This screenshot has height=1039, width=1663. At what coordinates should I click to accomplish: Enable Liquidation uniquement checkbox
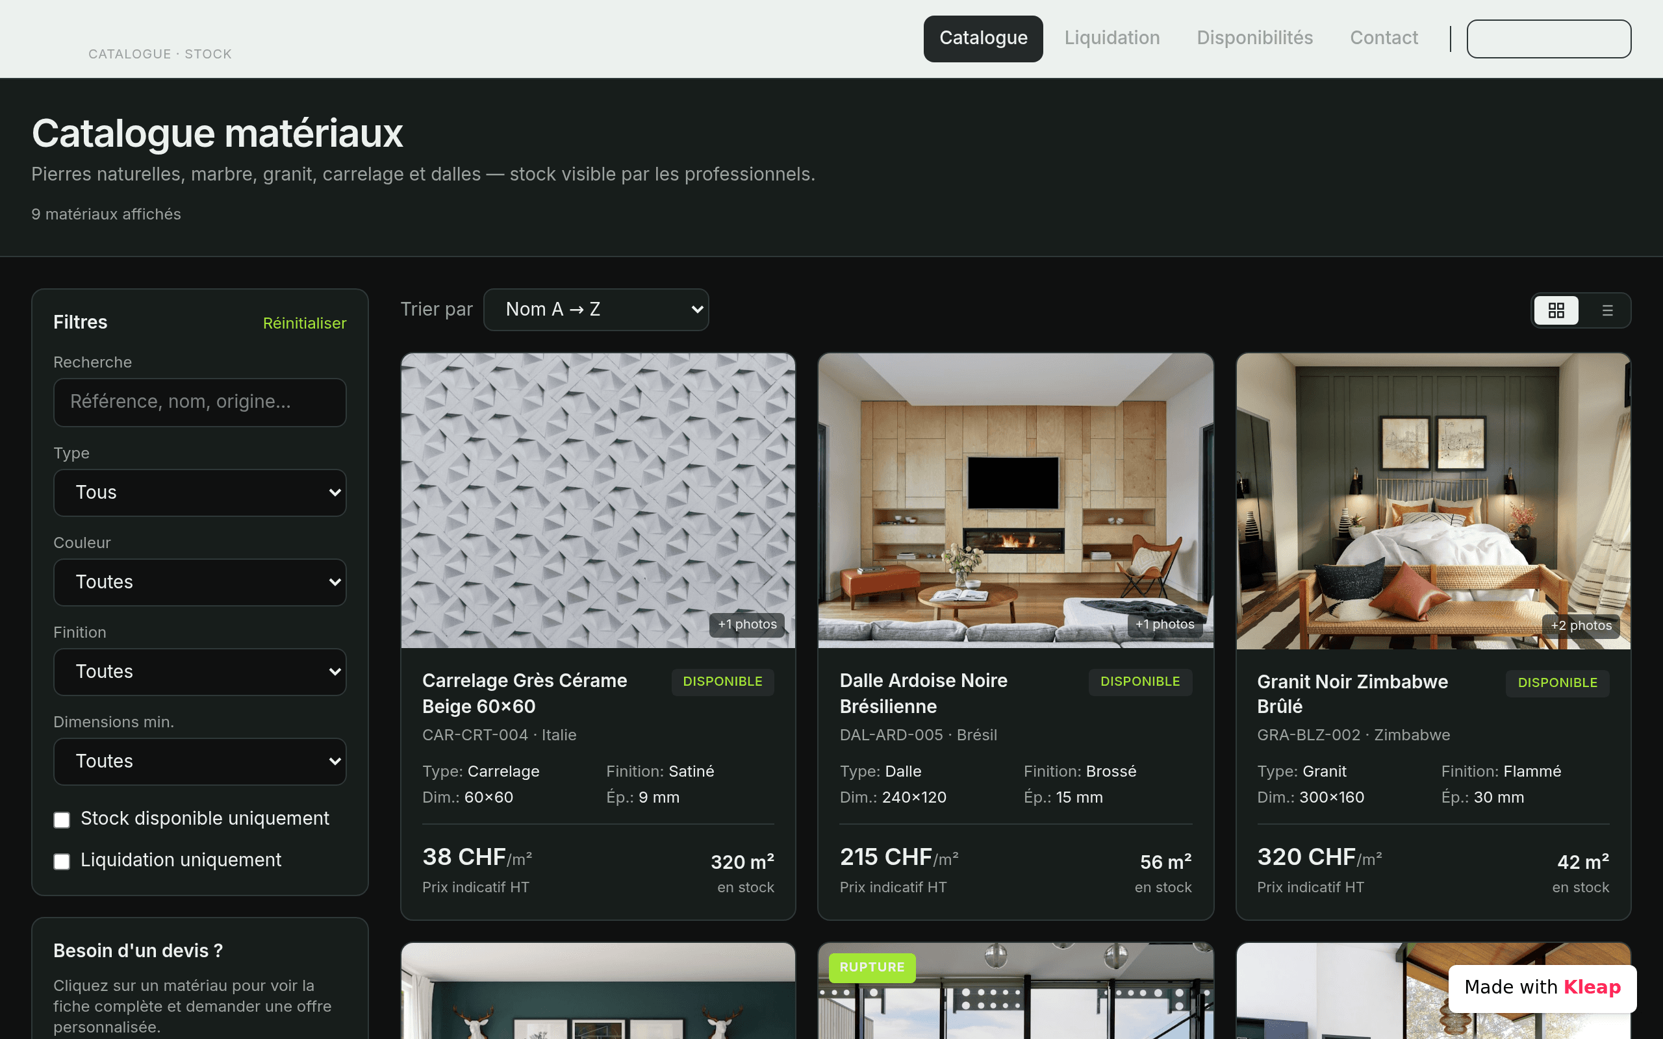tap(62, 862)
